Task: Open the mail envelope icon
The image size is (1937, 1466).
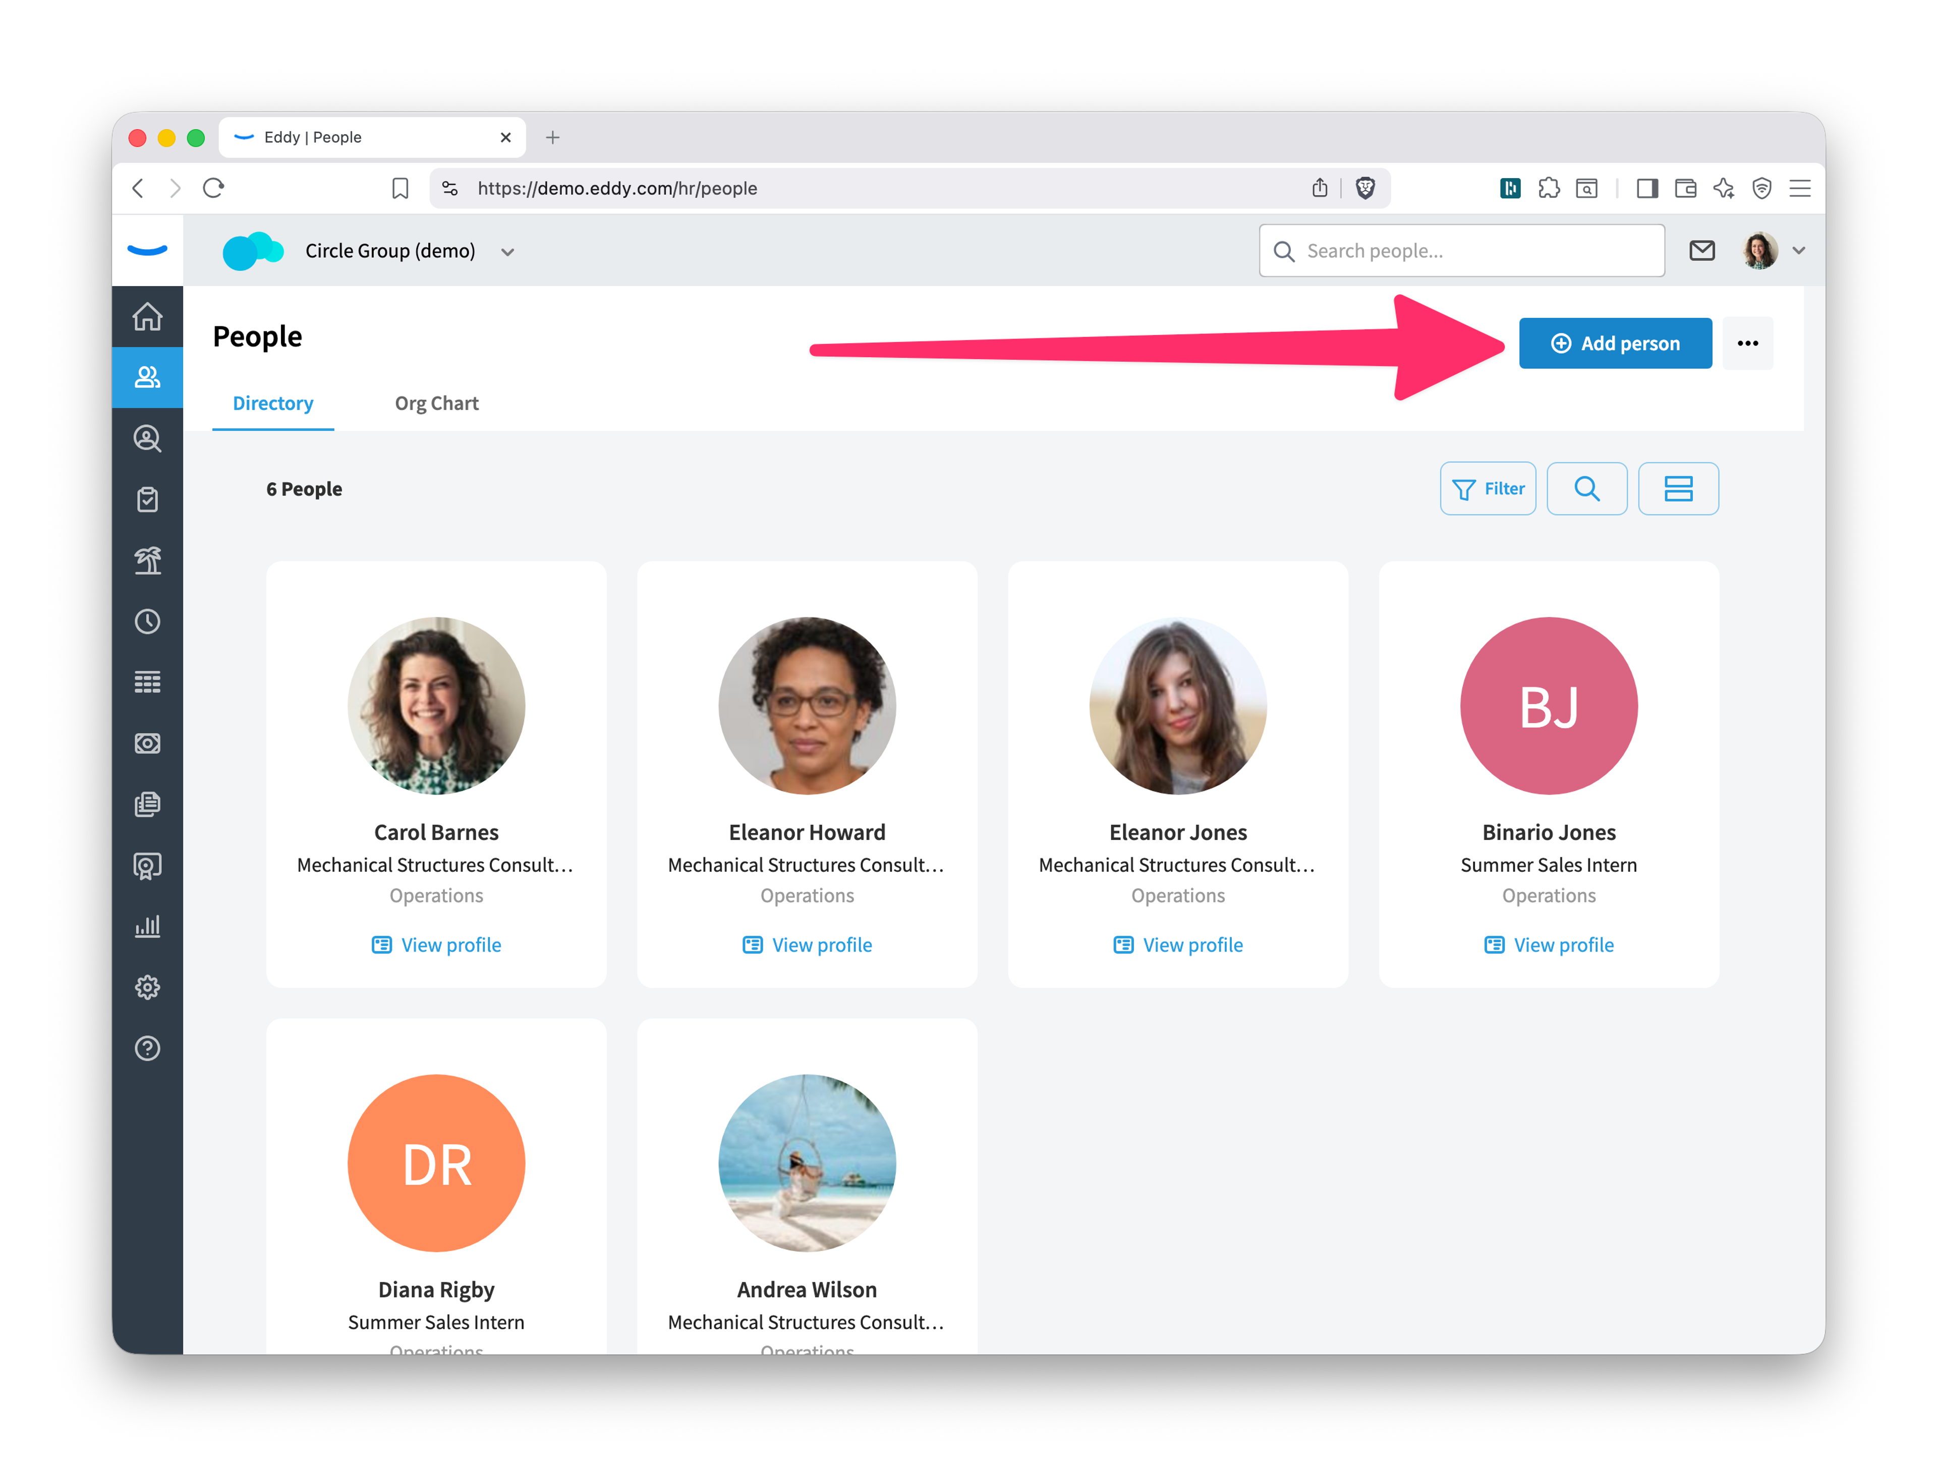Action: (x=1701, y=250)
